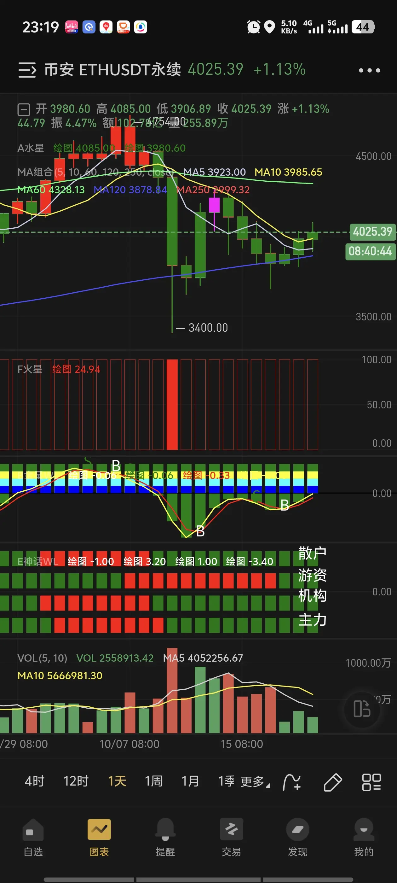Viewport: 397px width, 883px height.
Task: Tap the 主力 row label
Action: 312,620
